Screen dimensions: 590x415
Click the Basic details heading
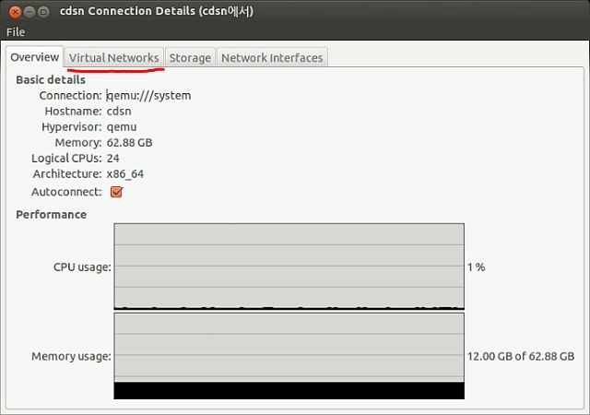point(51,80)
